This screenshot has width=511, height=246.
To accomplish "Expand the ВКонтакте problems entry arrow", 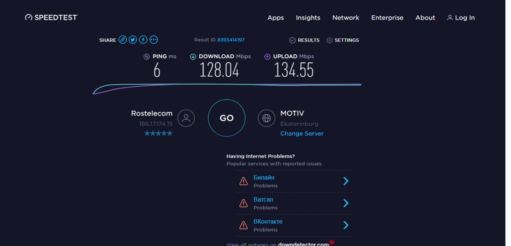I will 346,225.
